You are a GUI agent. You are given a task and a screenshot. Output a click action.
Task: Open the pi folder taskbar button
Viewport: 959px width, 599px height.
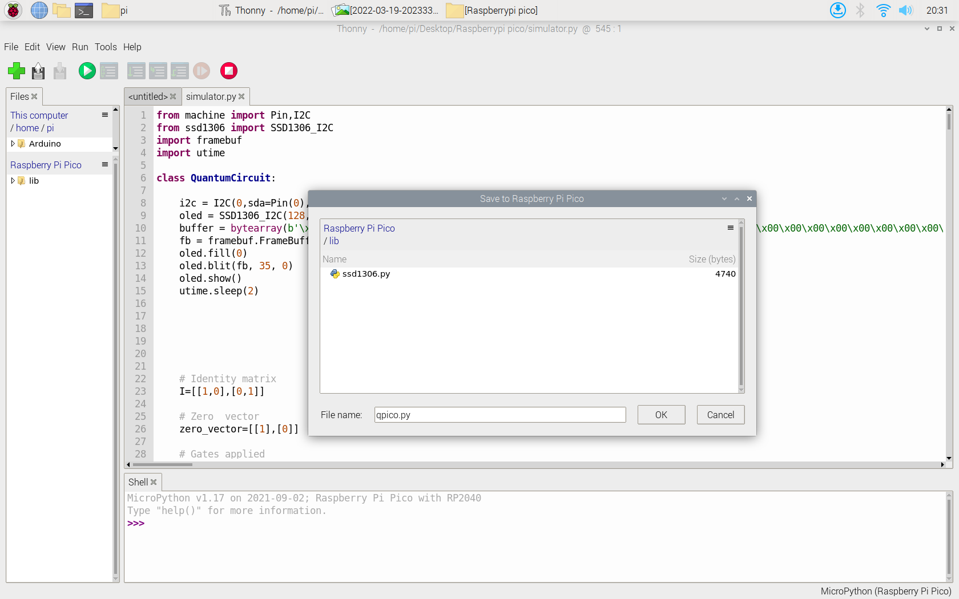coord(115,10)
